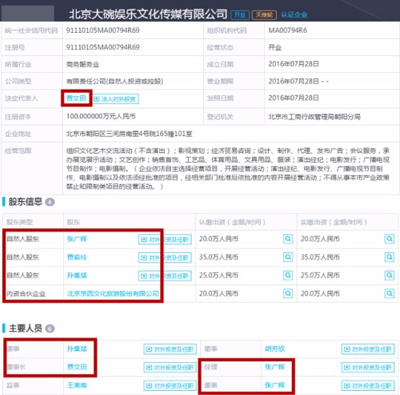The height and width of the screenshot is (395, 400).
Task: Open 对外投资及任职 for 监事 王美南
Action: pyautogui.click(x=170, y=385)
